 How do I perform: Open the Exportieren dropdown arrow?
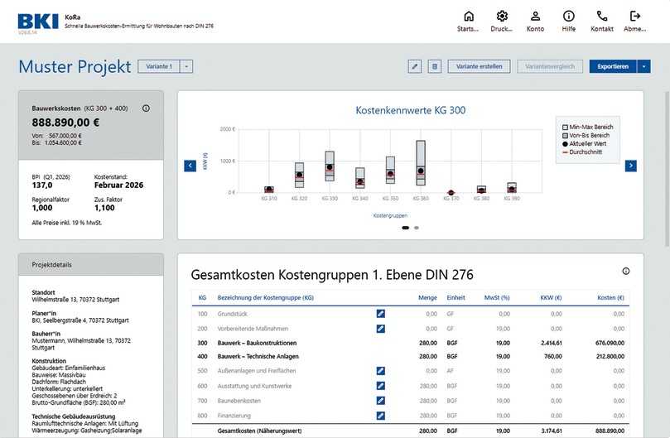point(643,67)
